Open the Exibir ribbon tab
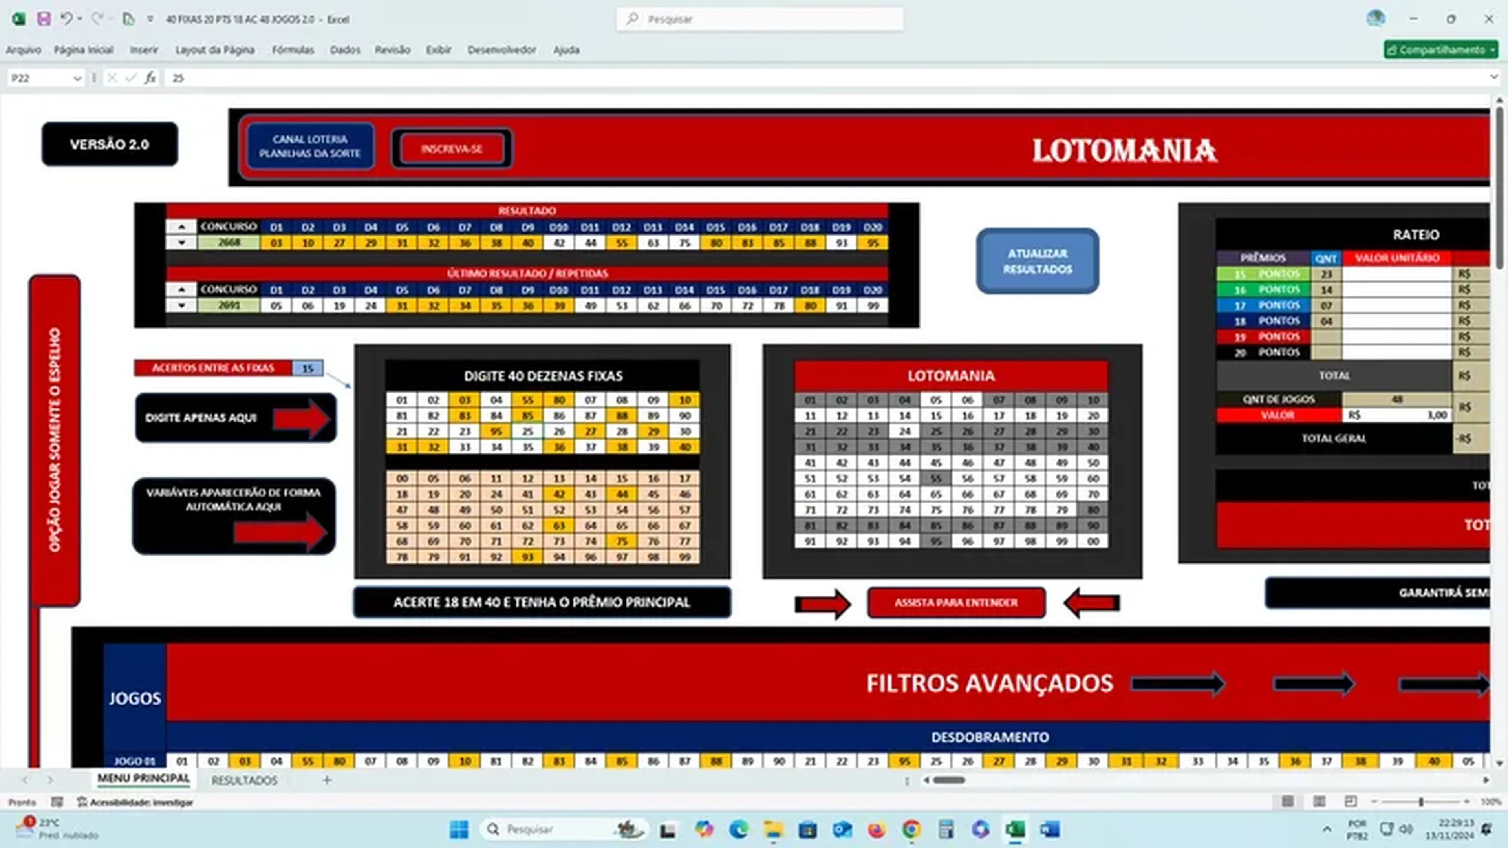Viewport: 1508px width, 848px height. click(439, 50)
